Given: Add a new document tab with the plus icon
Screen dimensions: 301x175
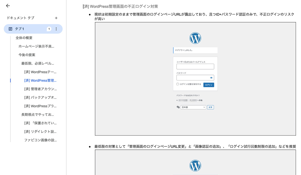Looking at the screenshot, I should 56,18.
